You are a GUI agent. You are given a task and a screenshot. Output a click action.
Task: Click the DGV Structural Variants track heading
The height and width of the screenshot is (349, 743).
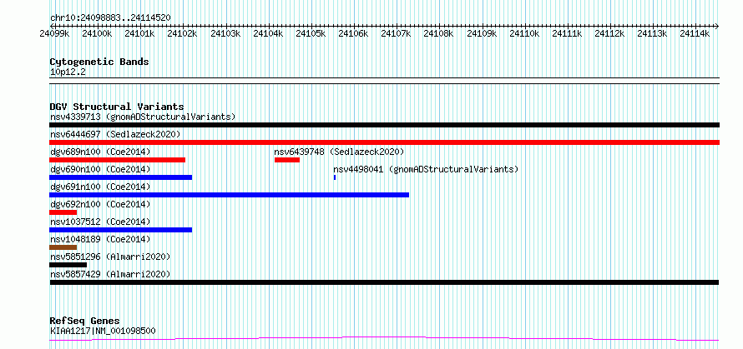click(117, 107)
